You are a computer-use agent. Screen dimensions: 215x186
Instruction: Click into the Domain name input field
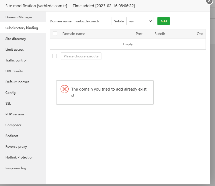[92, 21]
